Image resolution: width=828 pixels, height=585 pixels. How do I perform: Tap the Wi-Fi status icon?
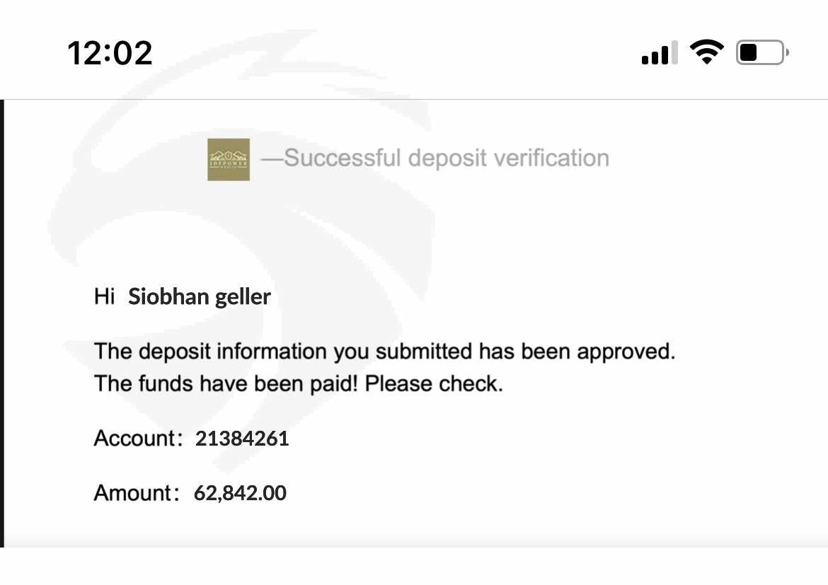[x=706, y=52]
